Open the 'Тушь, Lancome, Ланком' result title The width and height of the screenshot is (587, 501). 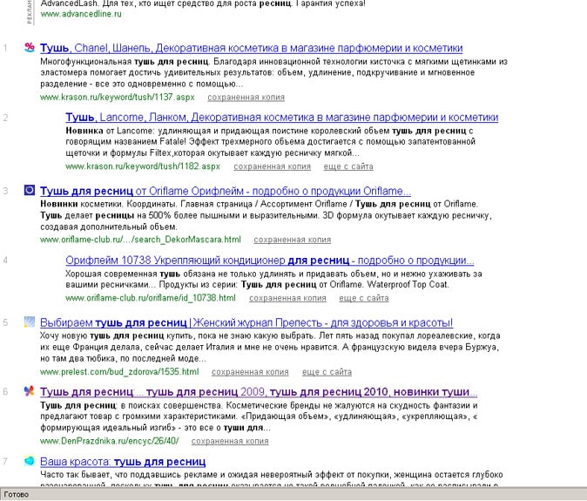point(282,118)
